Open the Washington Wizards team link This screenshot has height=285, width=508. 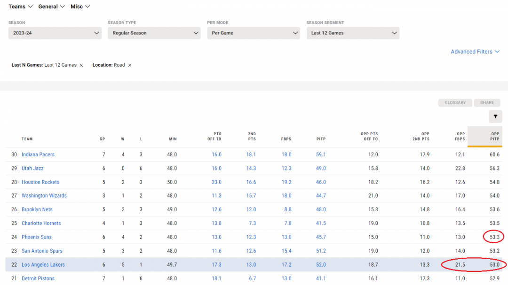tap(44, 196)
